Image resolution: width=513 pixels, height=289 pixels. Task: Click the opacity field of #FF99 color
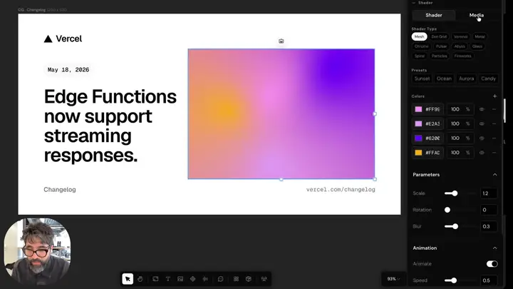(460, 109)
